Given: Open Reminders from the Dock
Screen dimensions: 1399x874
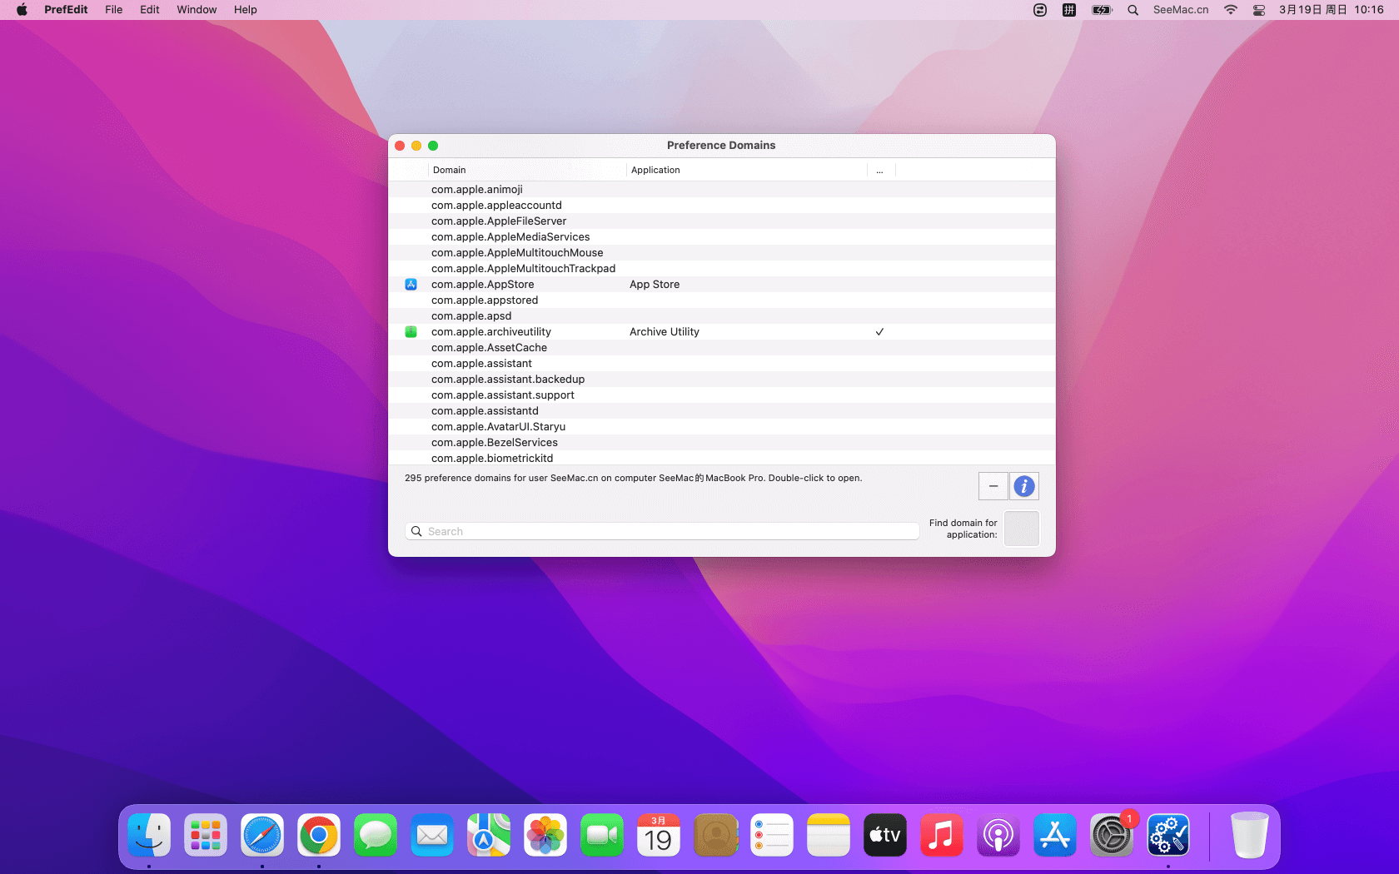Looking at the screenshot, I should point(772,835).
